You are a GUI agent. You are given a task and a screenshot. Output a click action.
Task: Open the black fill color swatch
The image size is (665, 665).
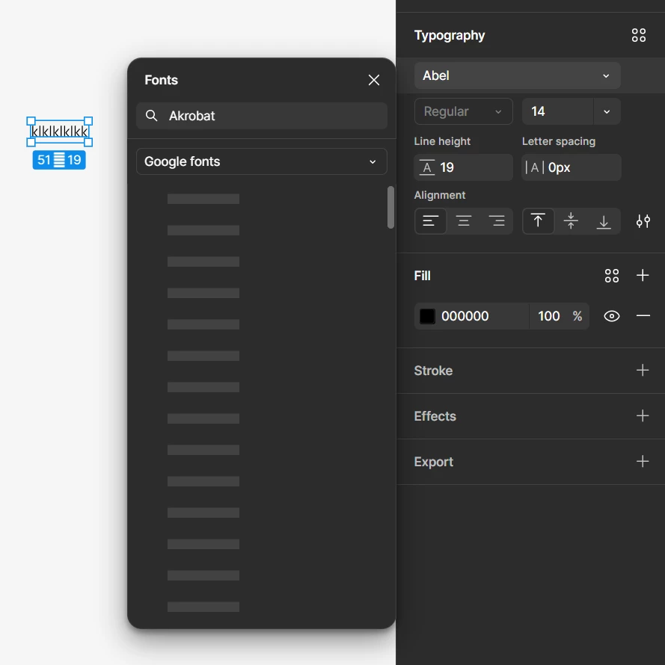click(x=427, y=316)
